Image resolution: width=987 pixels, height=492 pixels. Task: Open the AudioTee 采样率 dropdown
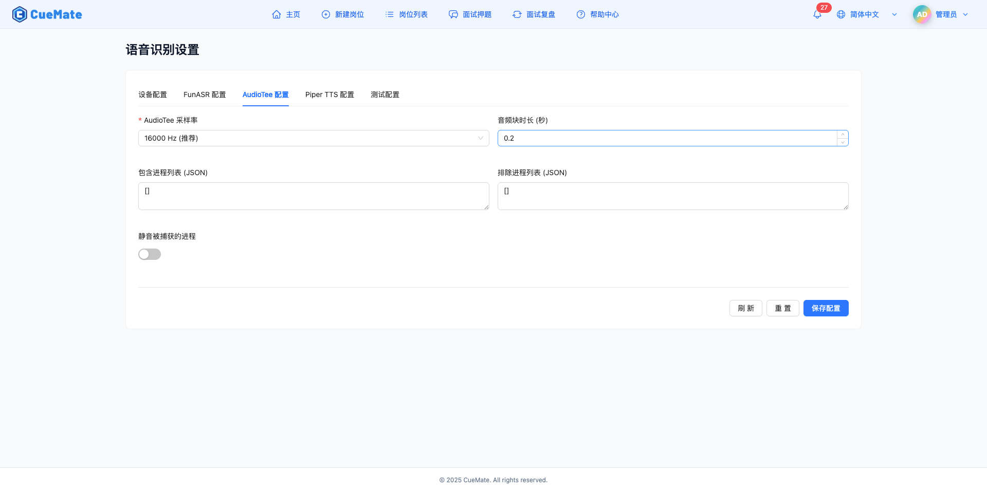coord(313,138)
